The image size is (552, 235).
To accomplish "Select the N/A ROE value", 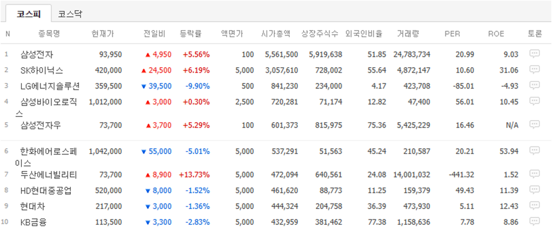I will click(x=512, y=125).
